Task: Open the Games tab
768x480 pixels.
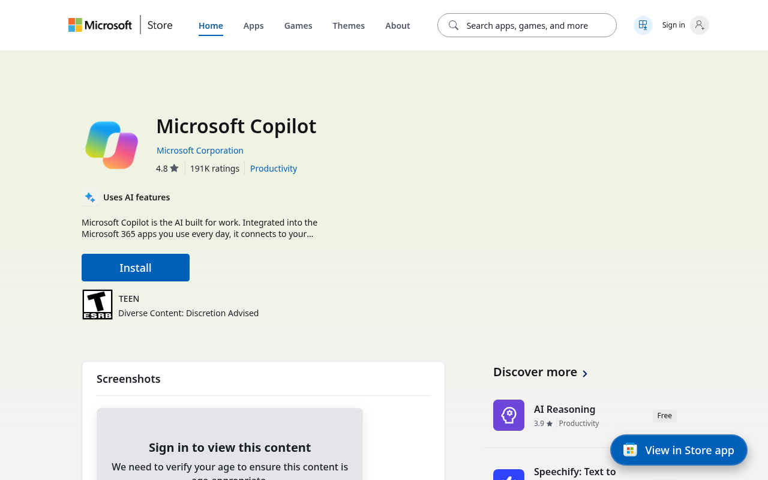Action: (x=298, y=26)
